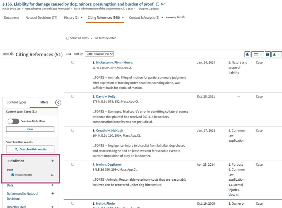Open the David v. Kelly case
282x208 pixels.
tap(106, 96)
